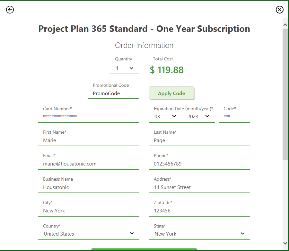Viewport: 289px width, 251px height.
Task: Select the ZipCode field
Action: point(199,211)
